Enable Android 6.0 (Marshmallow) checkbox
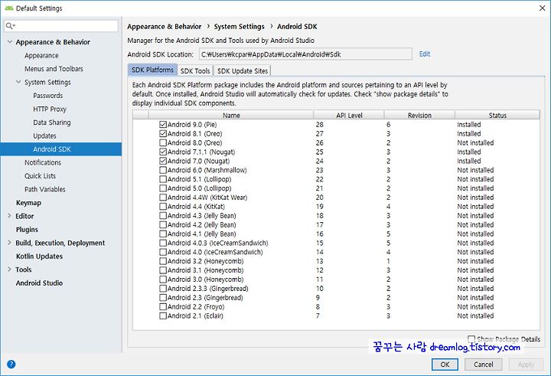Image resolution: width=551 pixels, height=376 pixels. point(163,170)
